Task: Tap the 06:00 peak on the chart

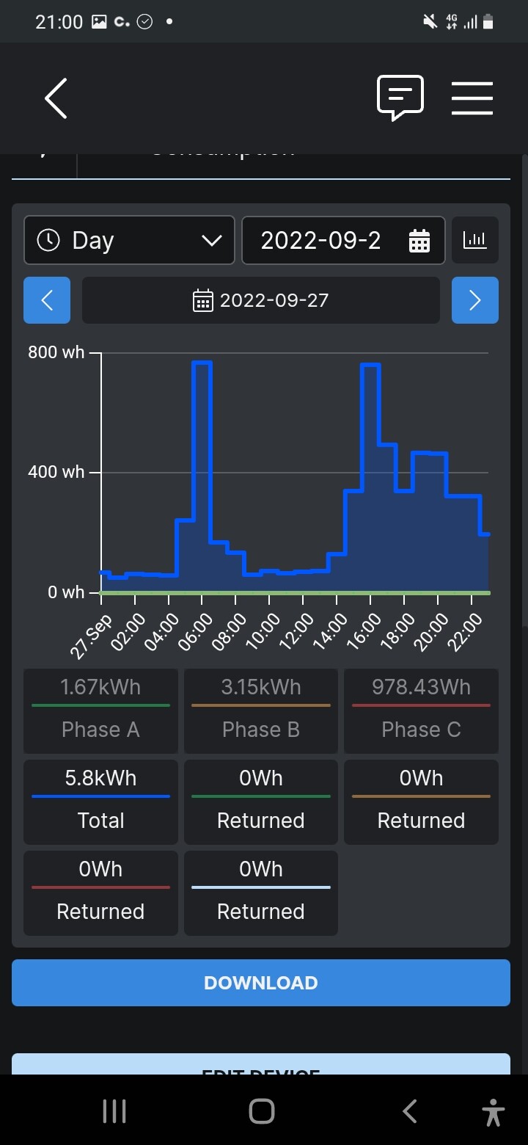Action: [x=202, y=363]
